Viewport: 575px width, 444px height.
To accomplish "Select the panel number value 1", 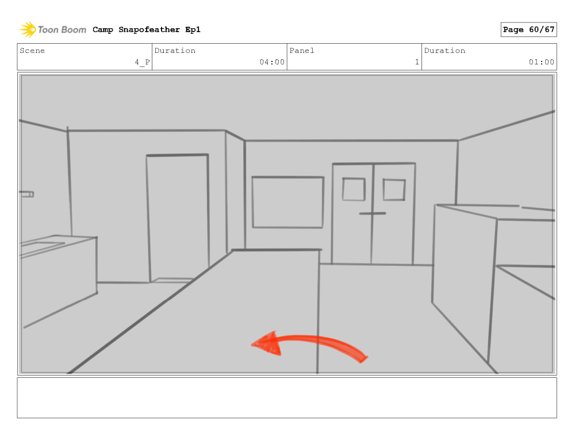I will (x=417, y=62).
